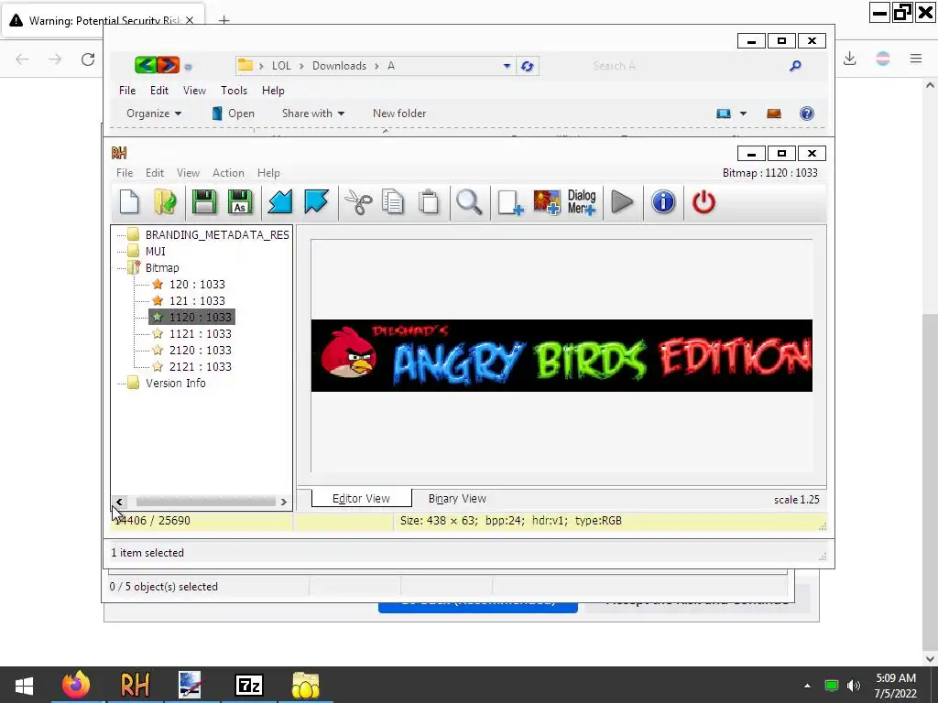Select bitmap resource 1121 : 1033
This screenshot has height=703, width=938.
(200, 333)
